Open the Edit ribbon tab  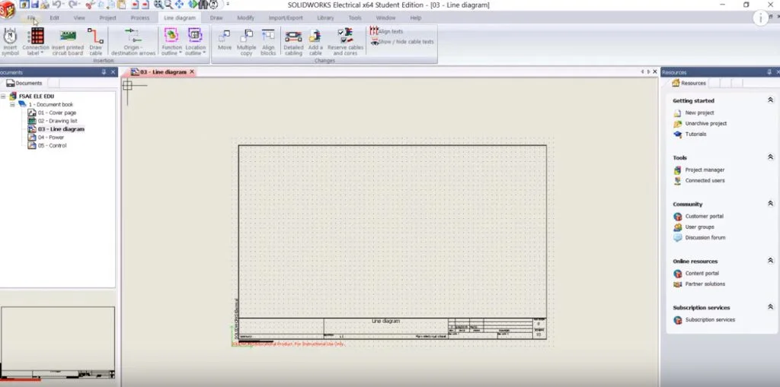point(54,18)
